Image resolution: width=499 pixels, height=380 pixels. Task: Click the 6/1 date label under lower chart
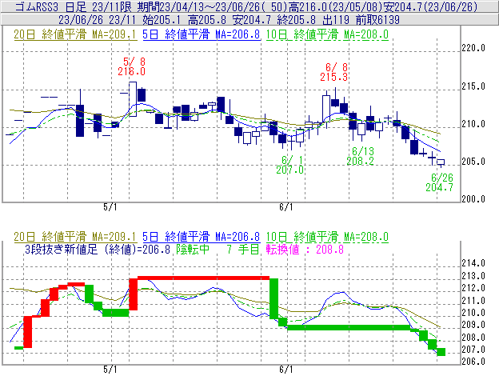coord(286,370)
